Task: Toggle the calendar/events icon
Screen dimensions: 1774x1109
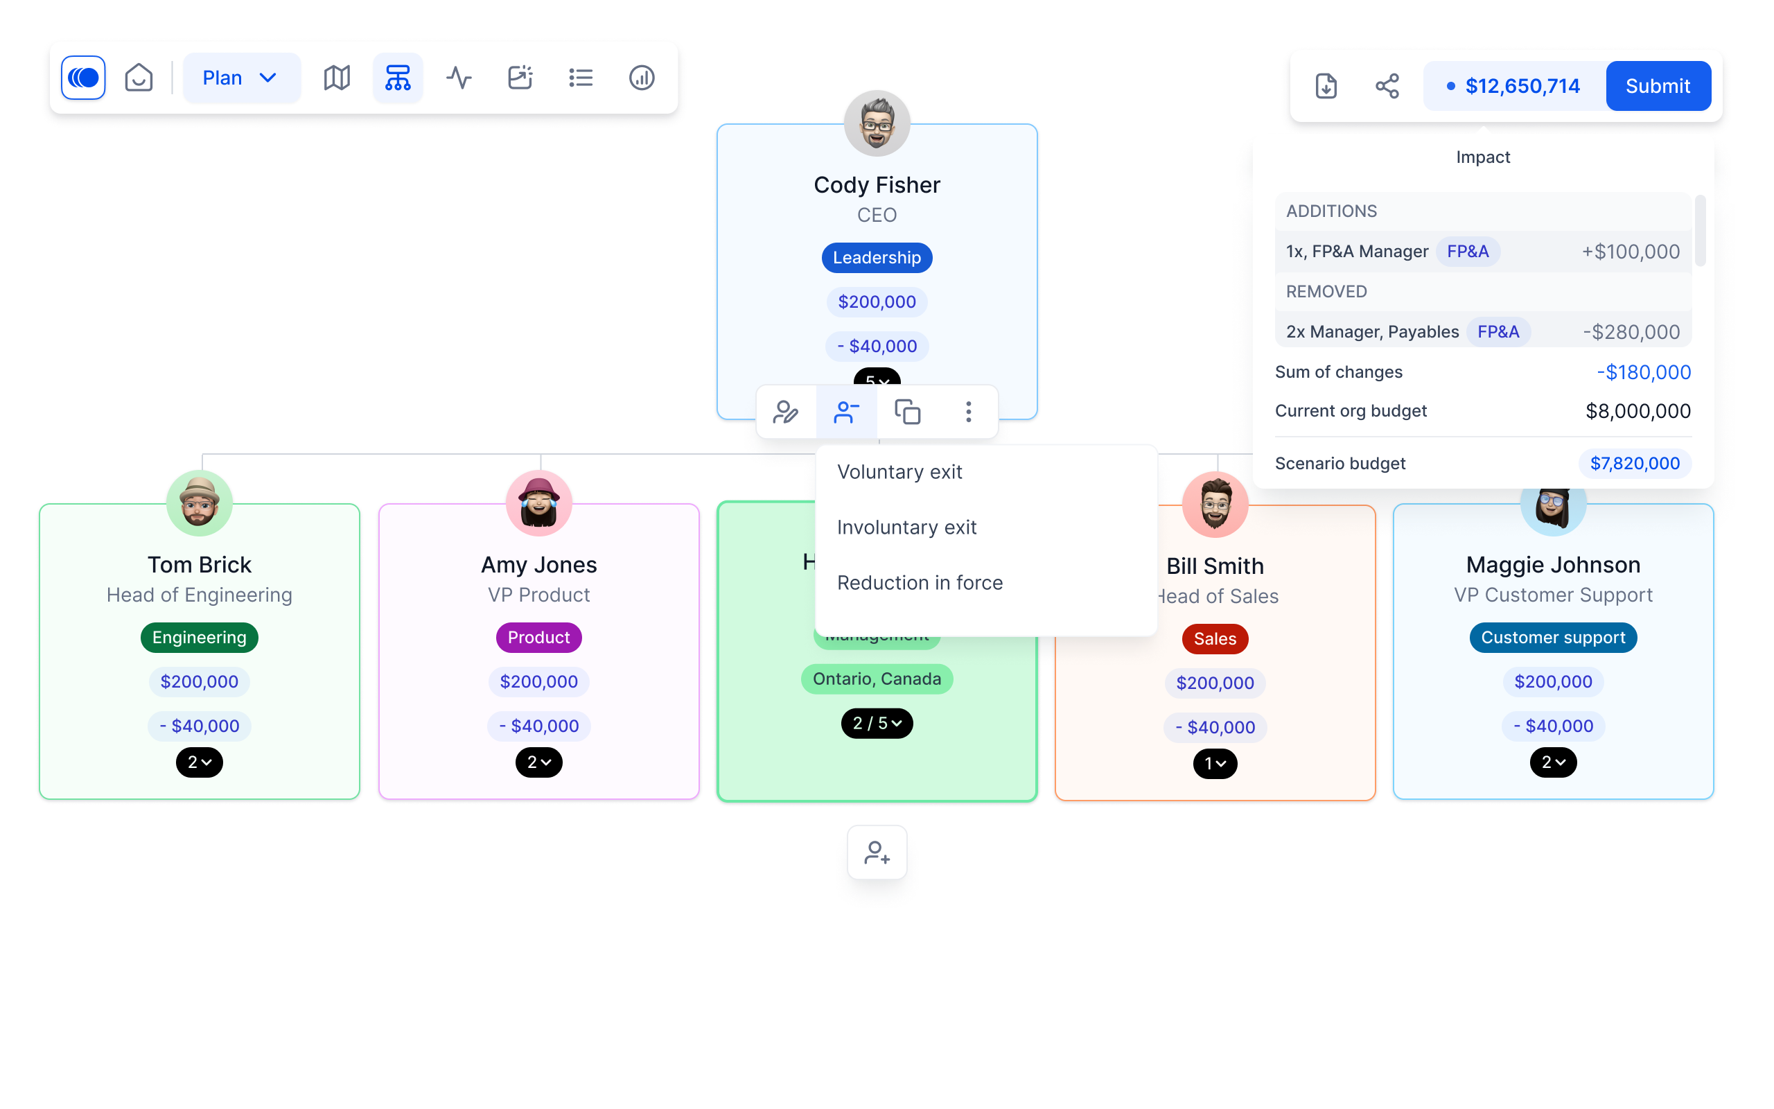Action: (520, 78)
